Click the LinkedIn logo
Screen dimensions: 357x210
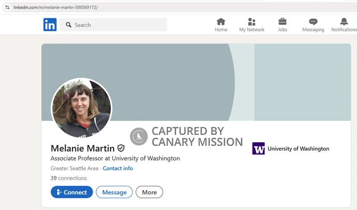click(x=50, y=25)
